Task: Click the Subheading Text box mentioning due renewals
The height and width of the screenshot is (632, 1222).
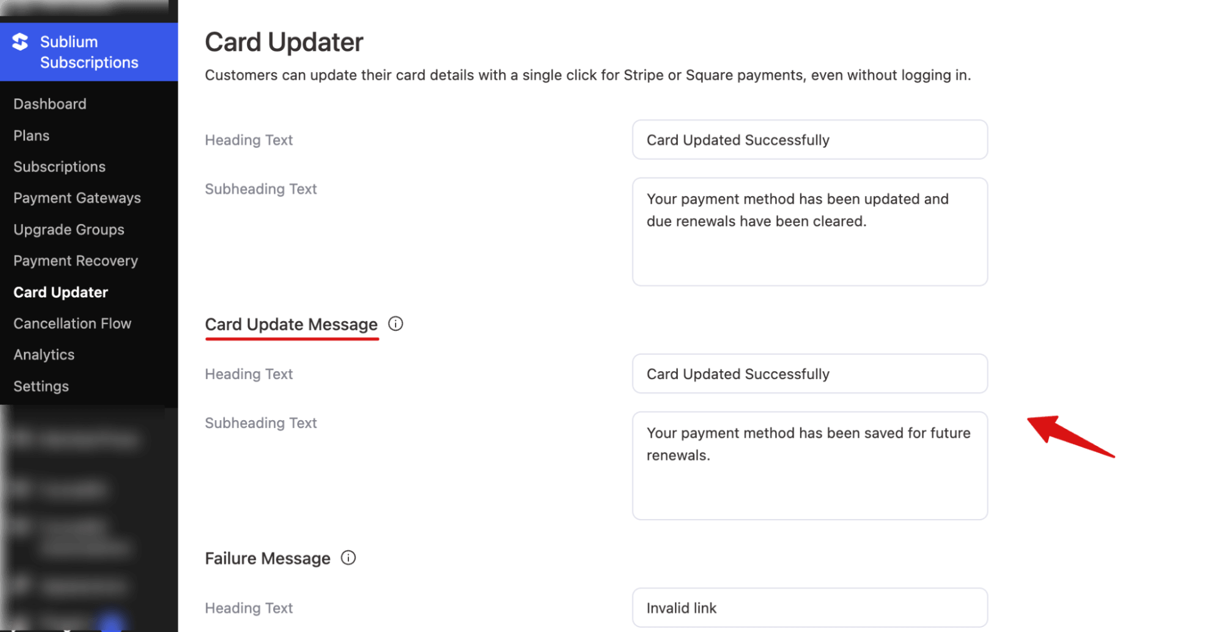Action: pos(809,232)
